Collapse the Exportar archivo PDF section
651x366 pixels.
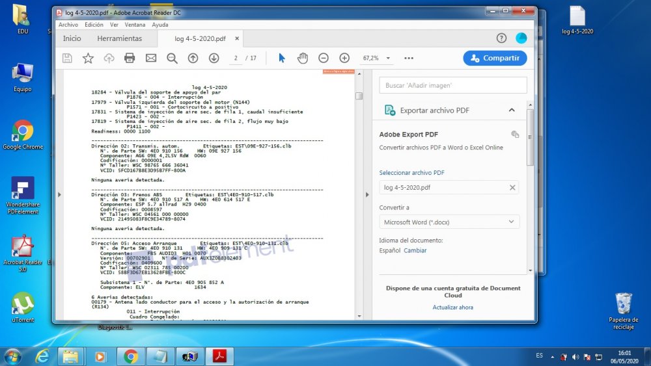pos(512,111)
